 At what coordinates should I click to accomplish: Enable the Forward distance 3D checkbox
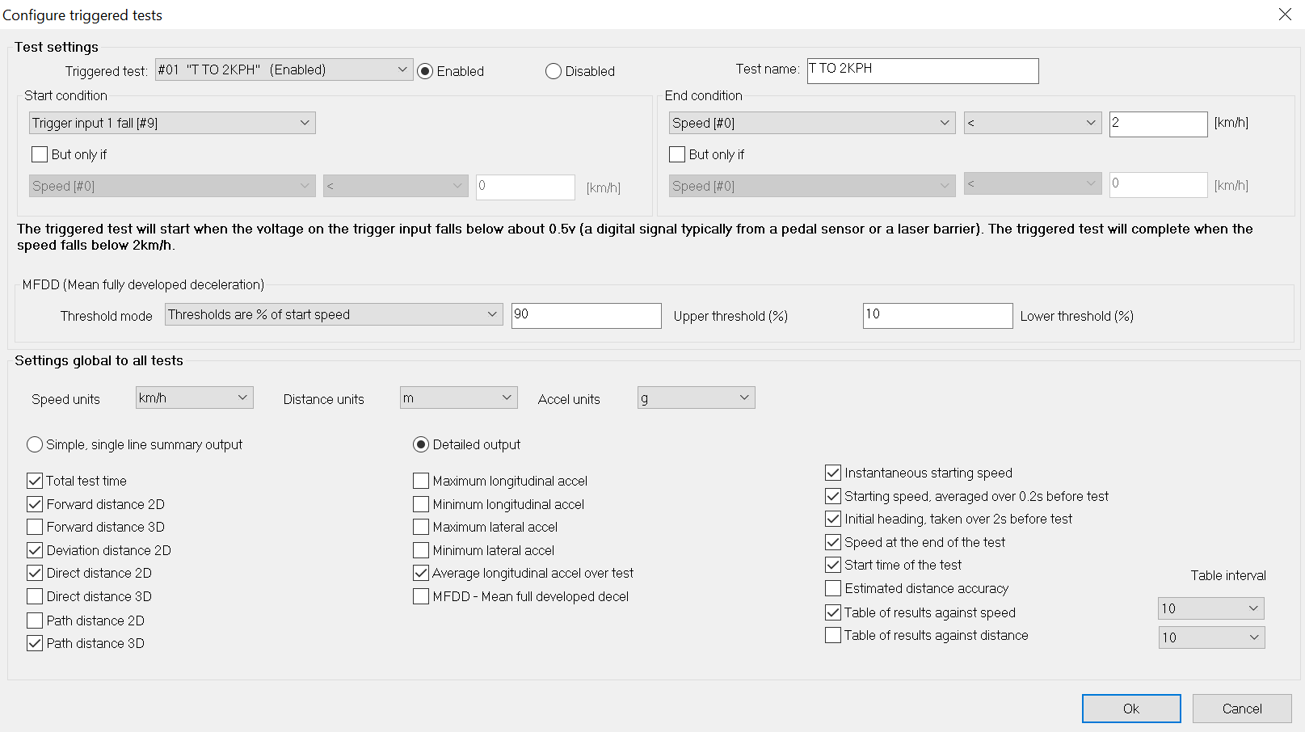coord(35,527)
